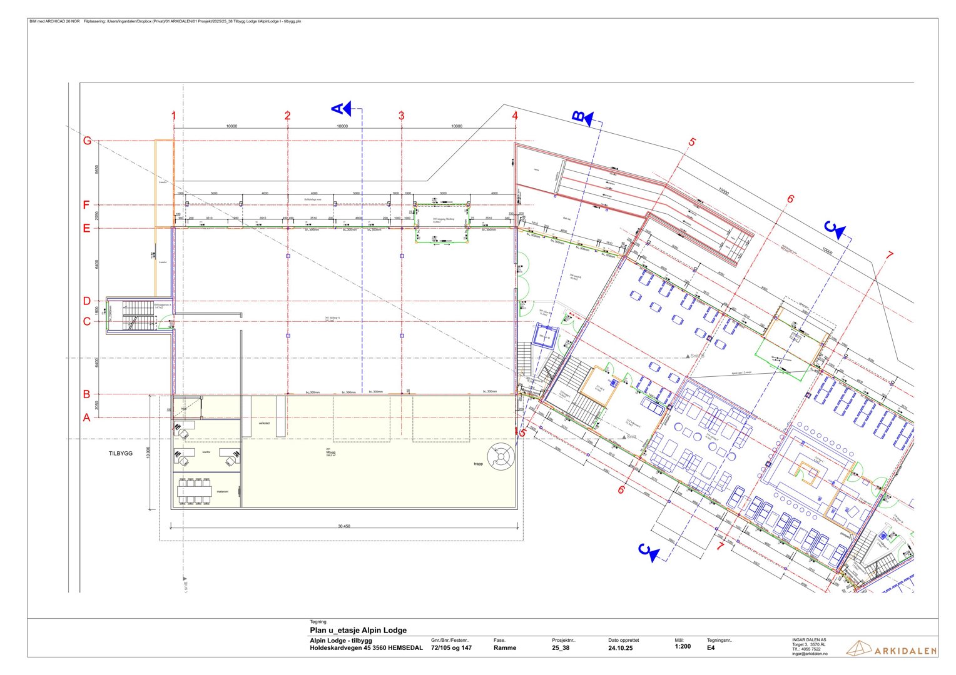
Task: Click the red grid axis letter G
Action: point(87,141)
